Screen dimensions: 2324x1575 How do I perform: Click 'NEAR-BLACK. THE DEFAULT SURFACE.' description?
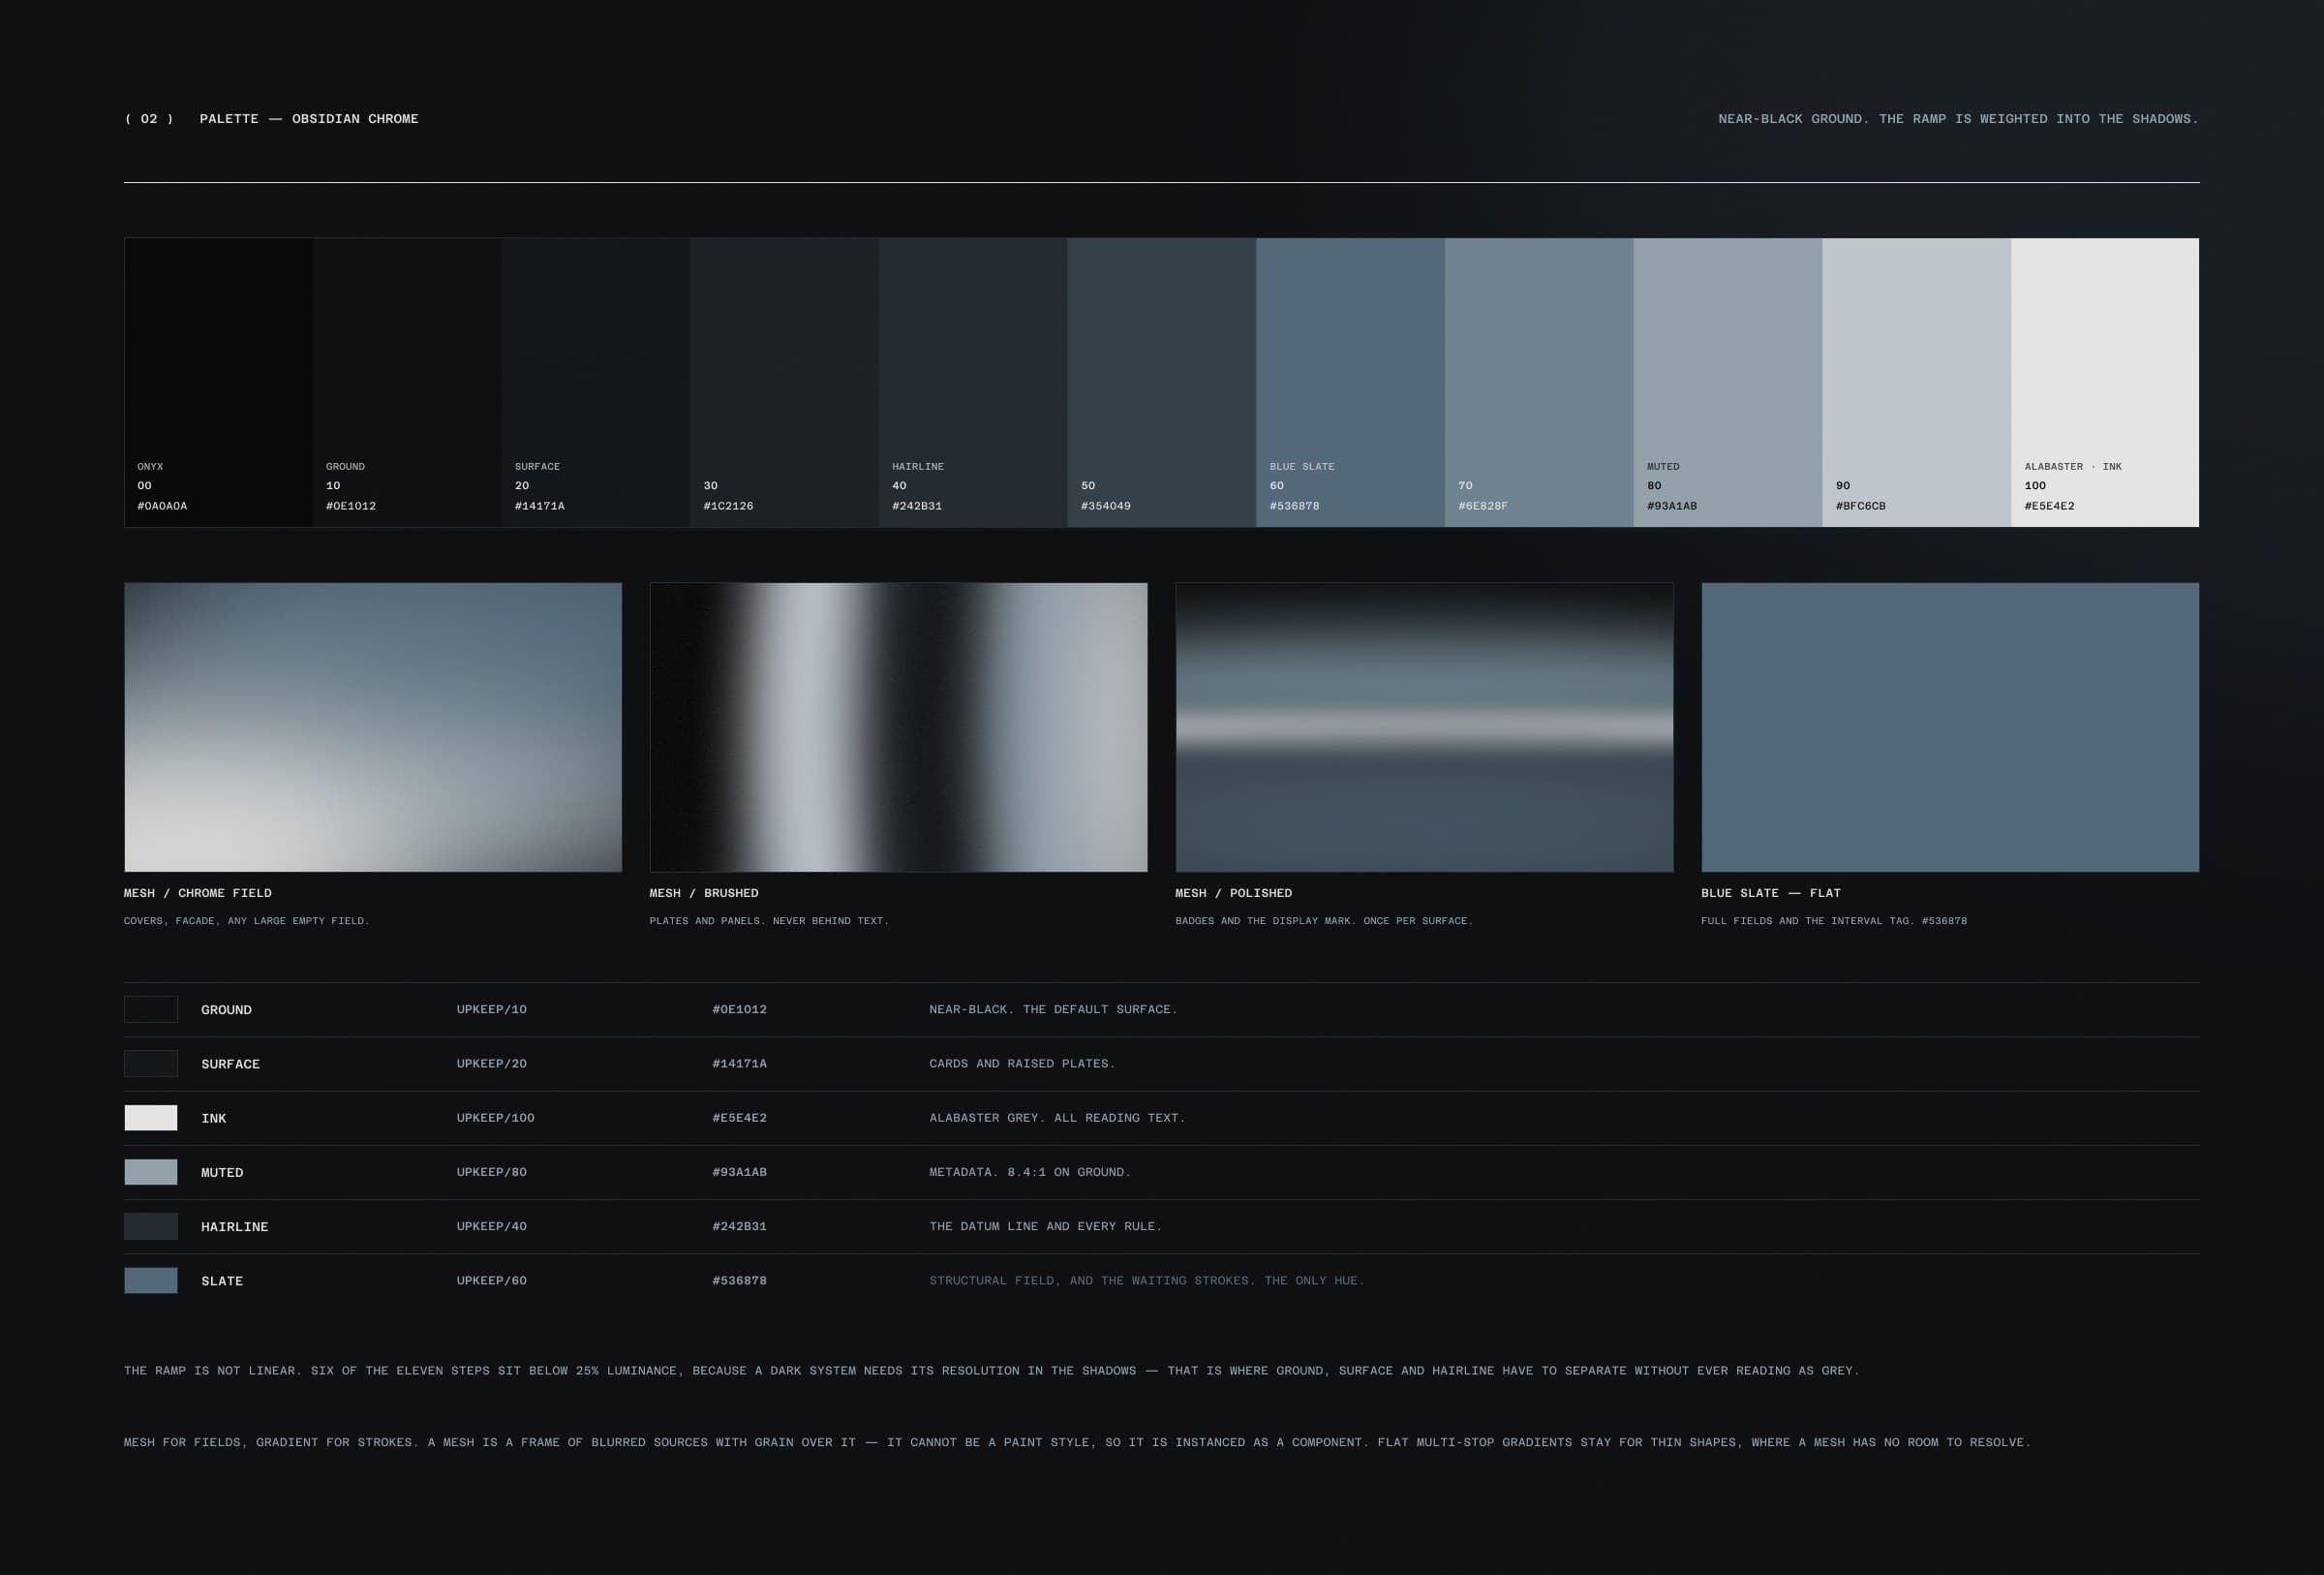click(1053, 1009)
